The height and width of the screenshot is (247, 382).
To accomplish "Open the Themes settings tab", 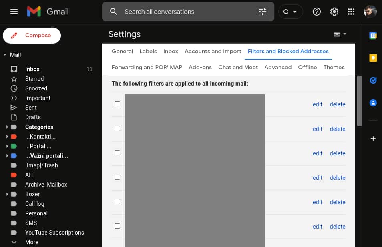I will (334, 67).
